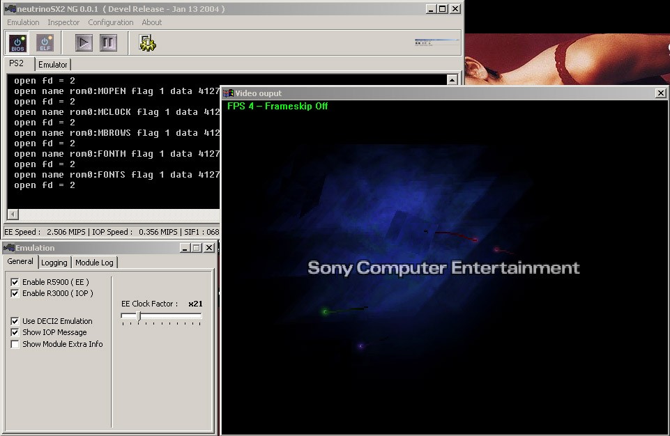Open the Configuration menu
Screen dimensions: 670x436
111,22
